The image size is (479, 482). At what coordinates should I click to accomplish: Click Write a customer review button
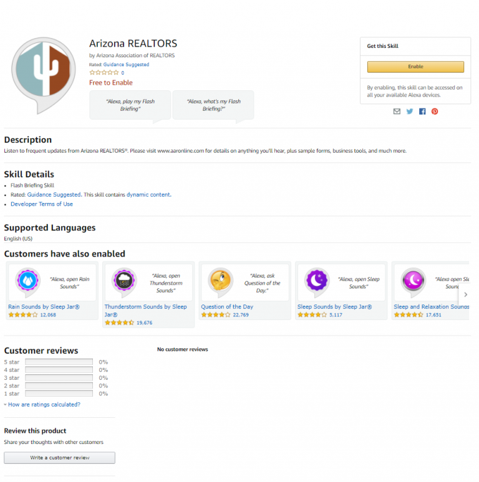(x=59, y=458)
